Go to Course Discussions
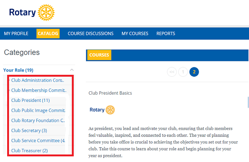Viewport: 249px width, 162px height. [90, 33]
